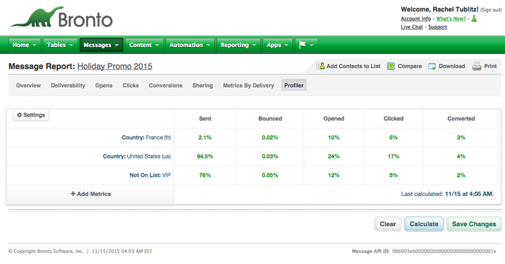Image resolution: width=505 pixels, height=264 pixels.
Task: Open the Conversions tab
Action: tap(165, 85)
